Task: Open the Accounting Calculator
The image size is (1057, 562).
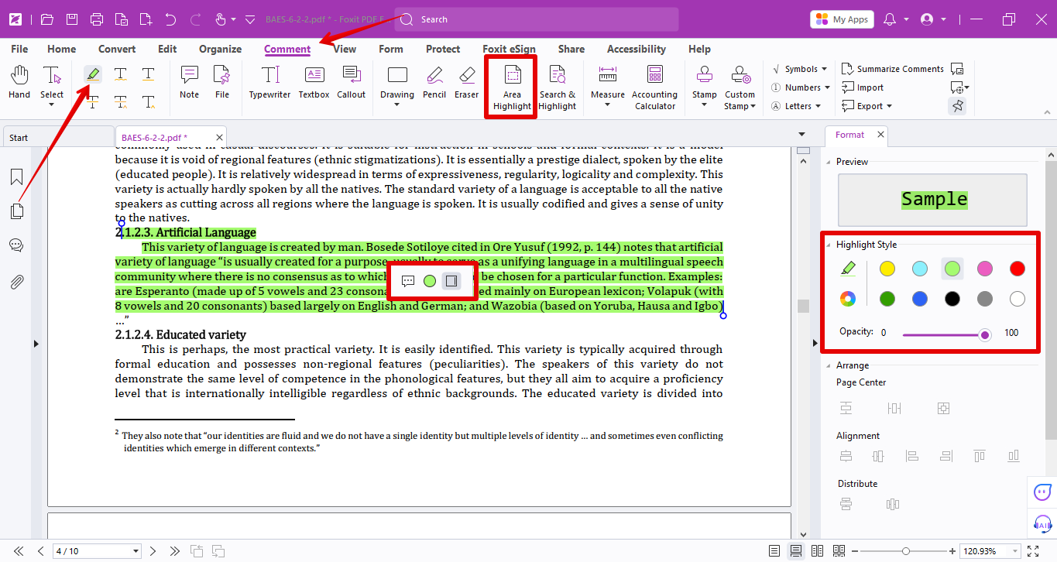Action: [x=655, y=87]
